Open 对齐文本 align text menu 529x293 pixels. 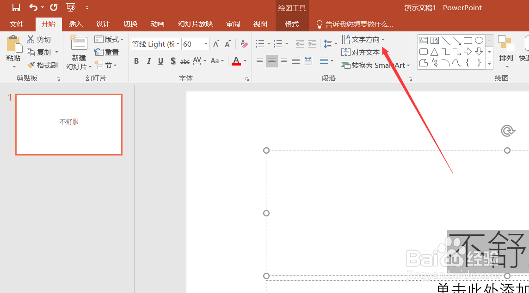[x=362, y=52]
